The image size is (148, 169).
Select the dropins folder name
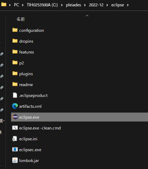(x=26, y=41)
